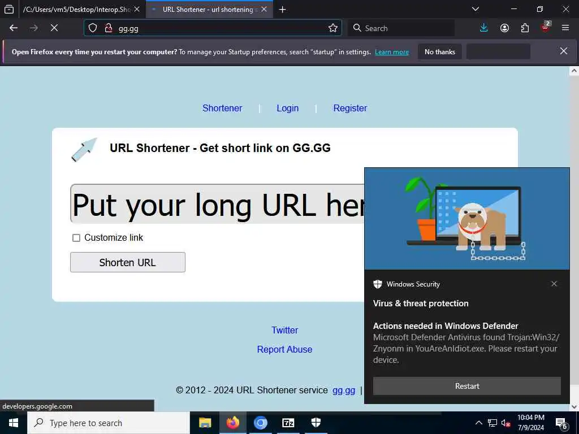Screen dimensions: 579x434
Task: Close the URL Shortener tab
Action: click(264, 9)
